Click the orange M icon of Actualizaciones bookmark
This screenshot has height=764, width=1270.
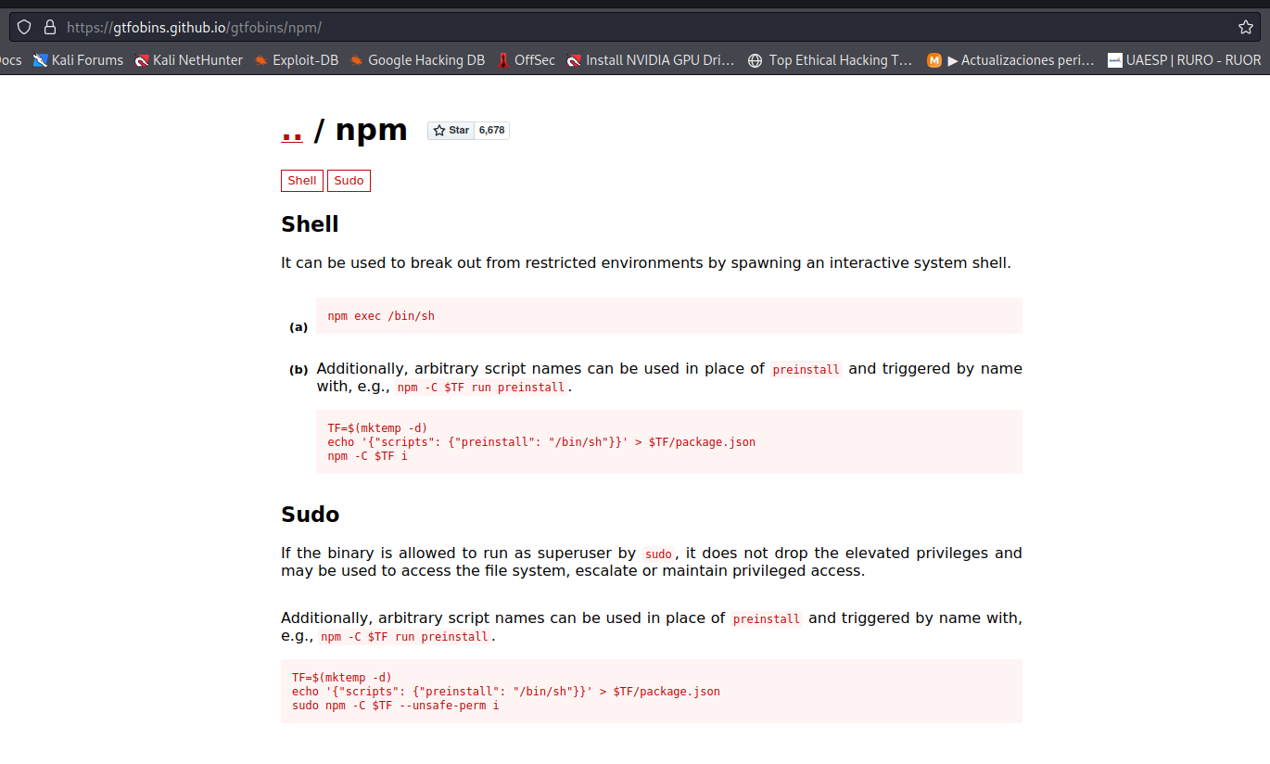[x=934, y=60]
